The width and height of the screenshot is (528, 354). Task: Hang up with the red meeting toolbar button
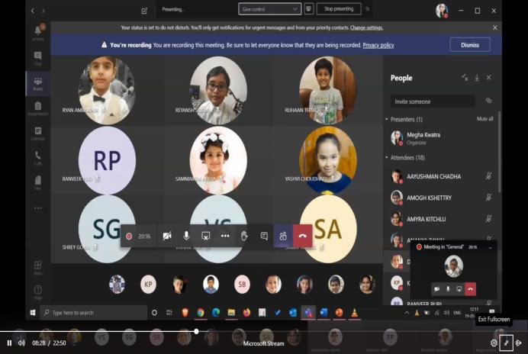302,236
